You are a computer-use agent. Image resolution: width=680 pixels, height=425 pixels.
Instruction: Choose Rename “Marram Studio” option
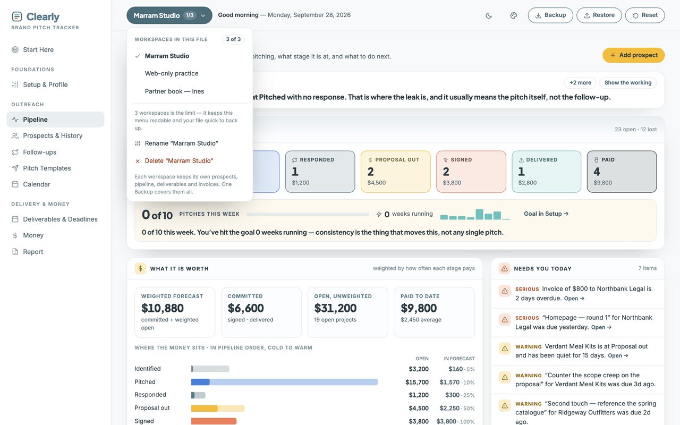click(x=190, y=143)
